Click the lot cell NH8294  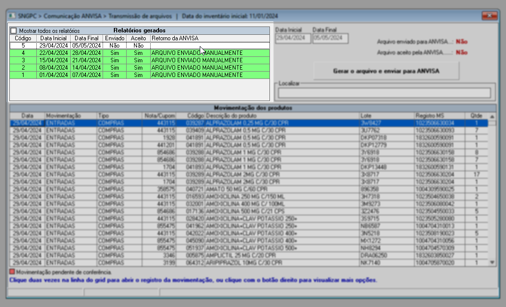click(387, 248)
